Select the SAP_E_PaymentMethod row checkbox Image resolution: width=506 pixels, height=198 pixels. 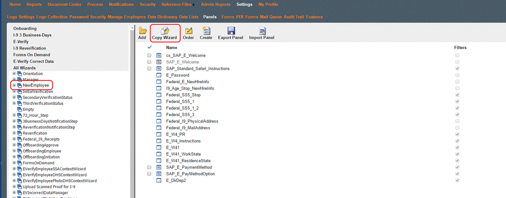pyautogui.click(x=149, y=167)
